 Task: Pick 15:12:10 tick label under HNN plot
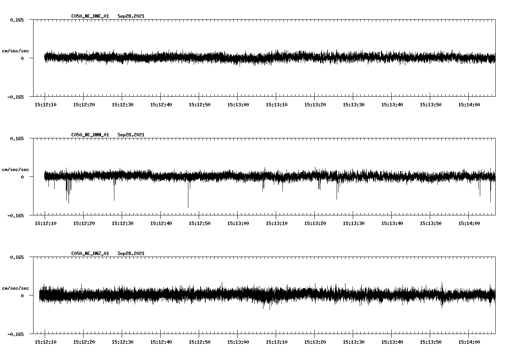45,223
